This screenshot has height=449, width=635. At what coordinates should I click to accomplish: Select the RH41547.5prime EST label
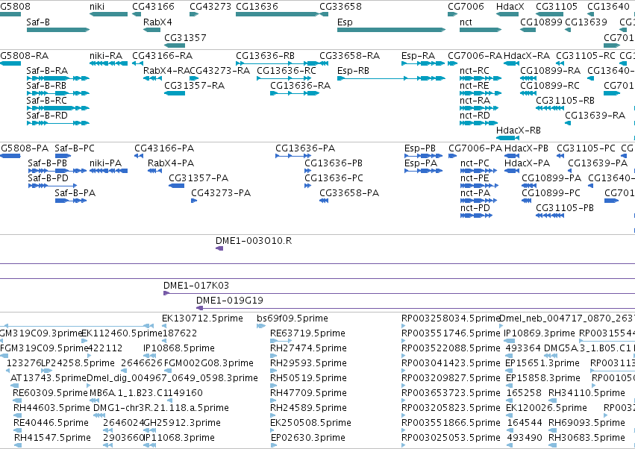(x=52, y=438)
